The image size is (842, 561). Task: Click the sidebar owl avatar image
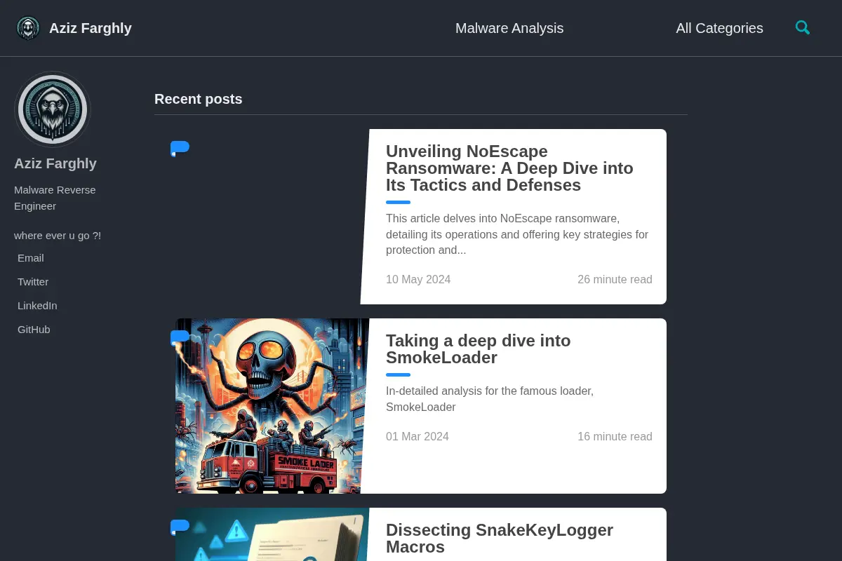click(53, 109)
